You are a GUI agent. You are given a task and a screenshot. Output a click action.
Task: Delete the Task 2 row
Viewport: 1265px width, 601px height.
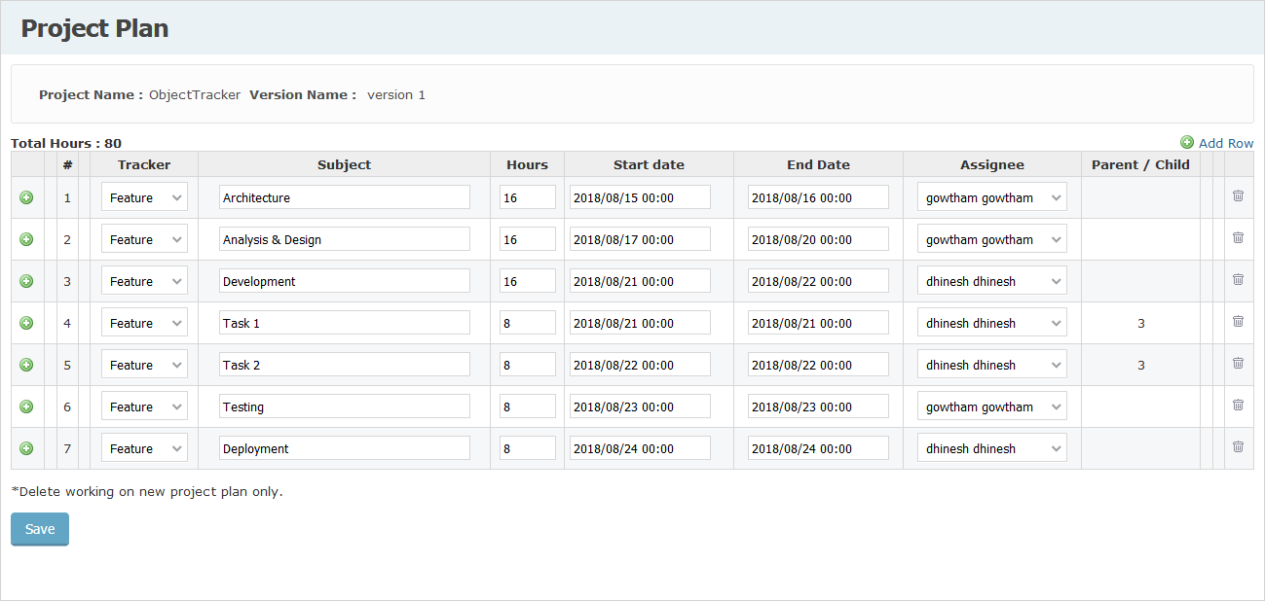click(1238, 363)
